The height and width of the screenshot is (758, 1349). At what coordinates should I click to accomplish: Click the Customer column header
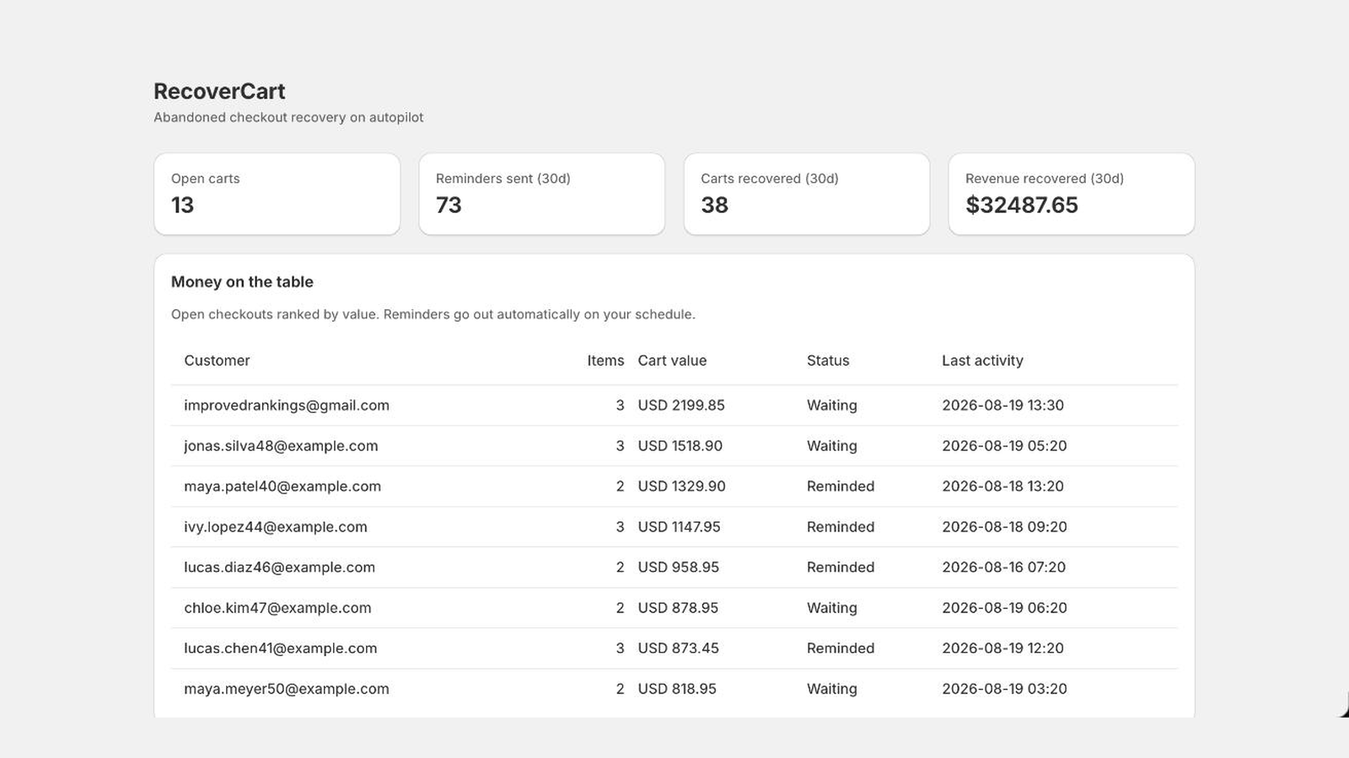click(217, 360)
